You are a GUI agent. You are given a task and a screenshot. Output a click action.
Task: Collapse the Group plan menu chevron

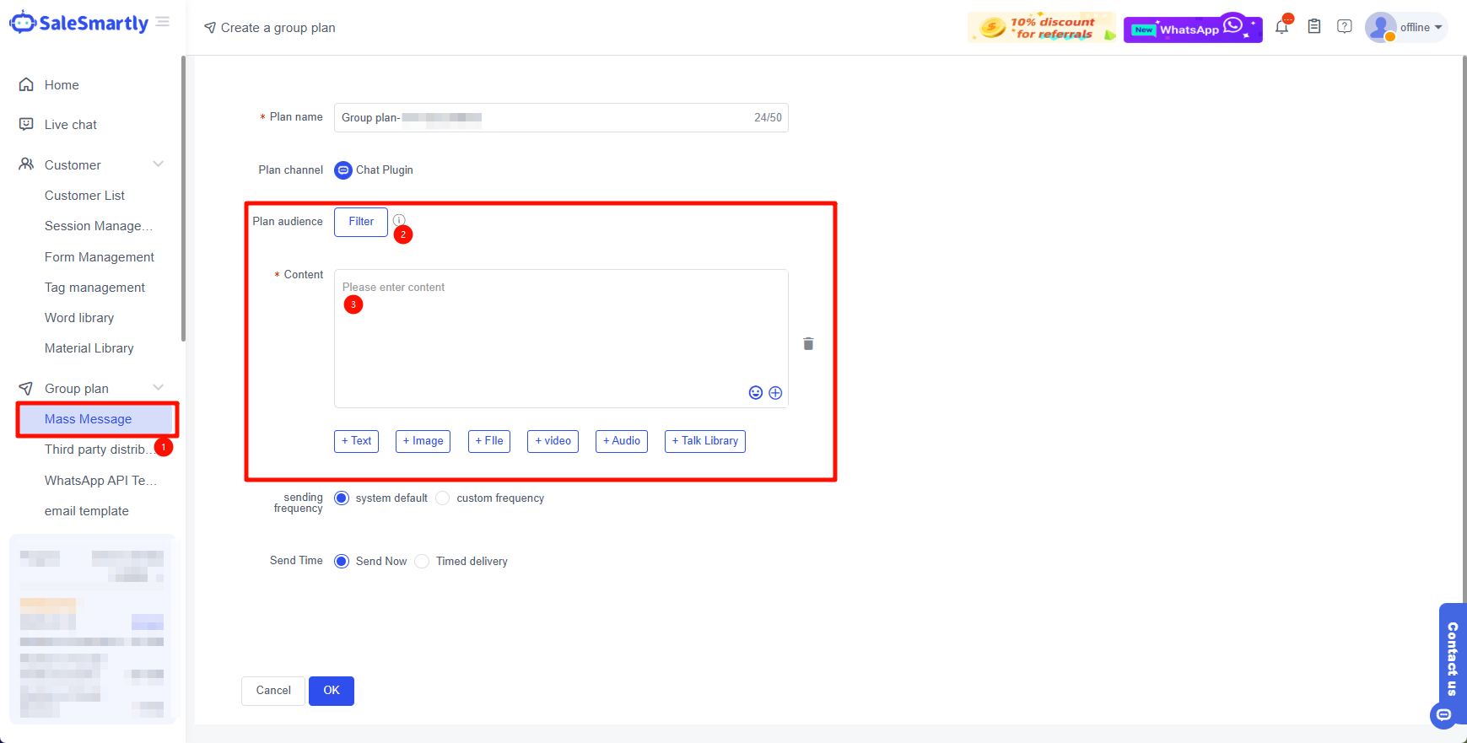click(158, 387)
